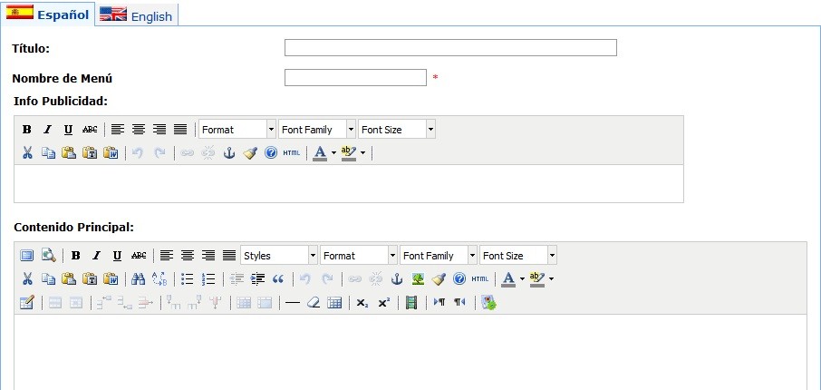The image size is (821, 390).
Task: Switch to the English tab
Action: coord(137,15)
